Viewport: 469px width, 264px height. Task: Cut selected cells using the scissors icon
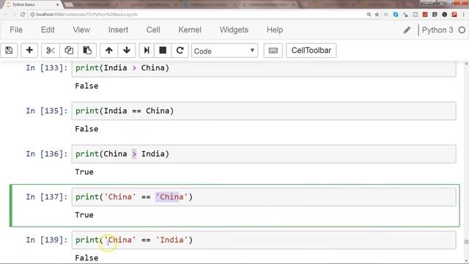51,51
